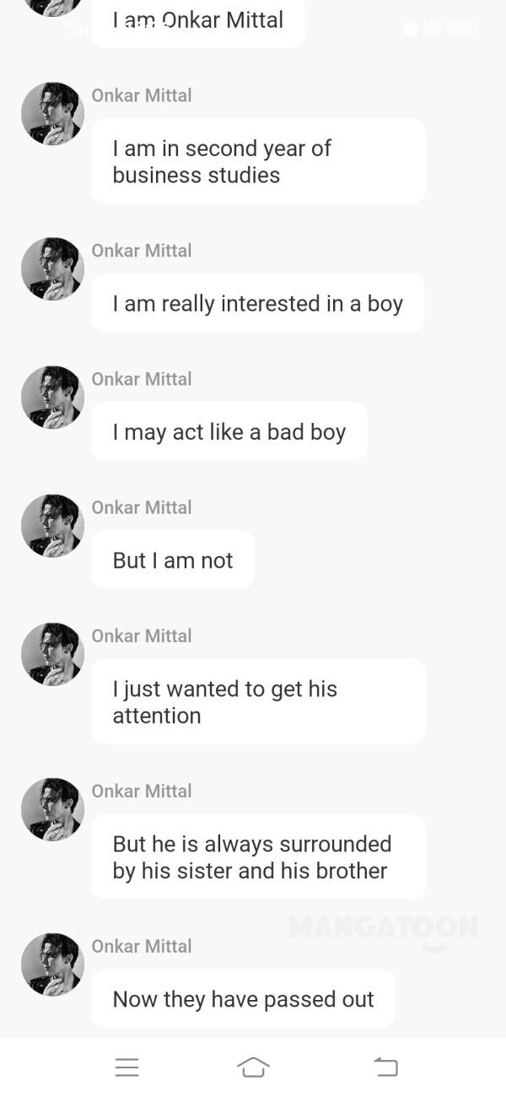Tap the 'Now they have passed out' bubble

[x=243, y=998]
